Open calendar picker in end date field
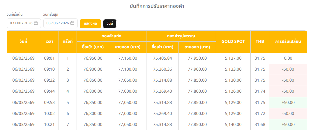The height and width of the screenshot is (132, 313). [x=72, y=23]
